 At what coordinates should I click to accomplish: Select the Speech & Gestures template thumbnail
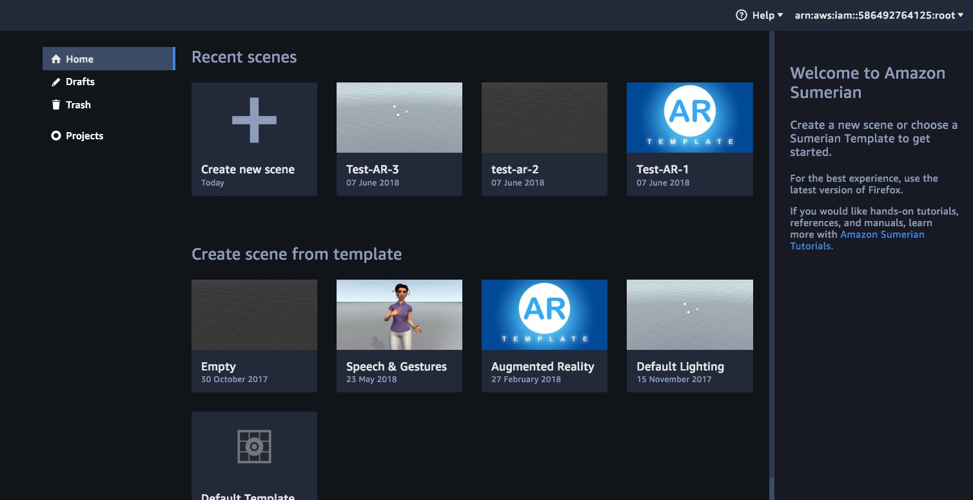pyautogui.click(x=399, y=314)
